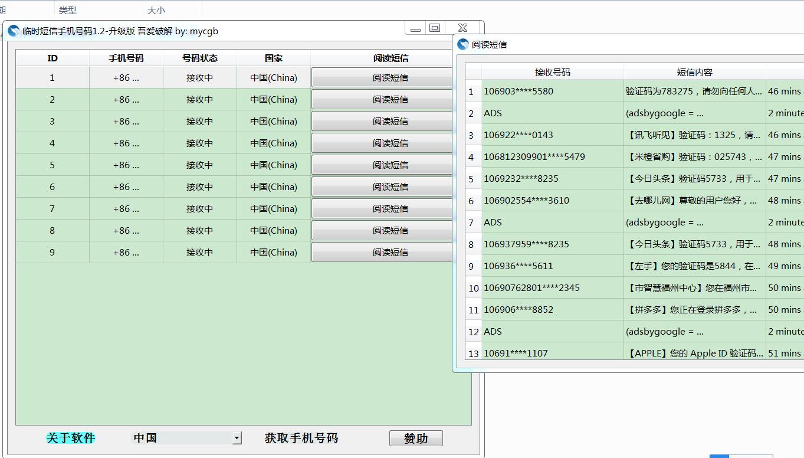Click the app icon in main window title bar
This screenshot has width=804, height=458.
14,31
